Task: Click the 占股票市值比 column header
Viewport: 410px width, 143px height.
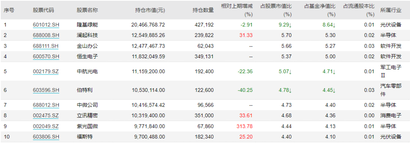Action: tap(276, 10)
